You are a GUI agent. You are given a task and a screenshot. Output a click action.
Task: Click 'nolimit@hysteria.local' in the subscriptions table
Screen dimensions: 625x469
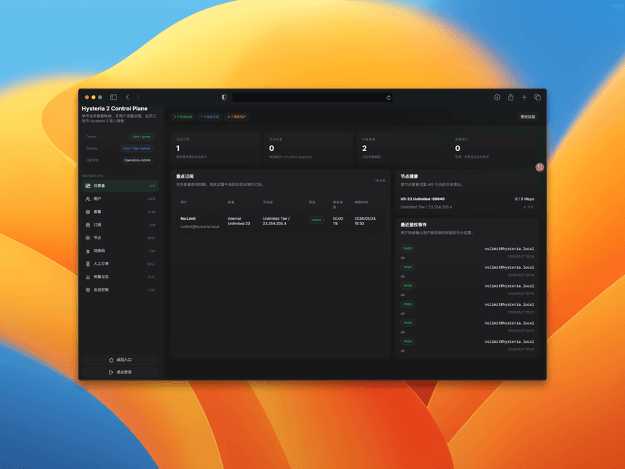pos(200,227)
